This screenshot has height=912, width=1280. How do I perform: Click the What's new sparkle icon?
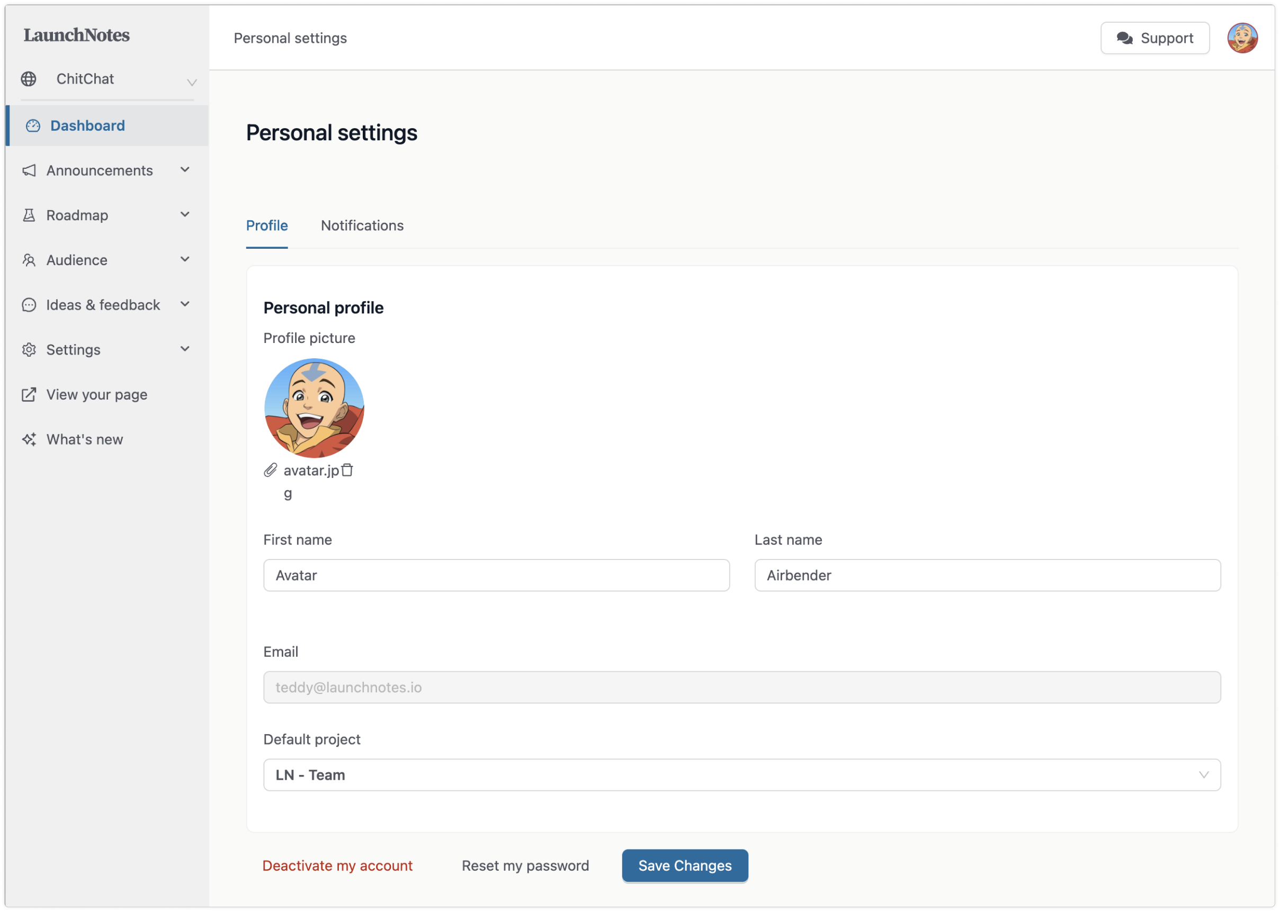point(29,440)
